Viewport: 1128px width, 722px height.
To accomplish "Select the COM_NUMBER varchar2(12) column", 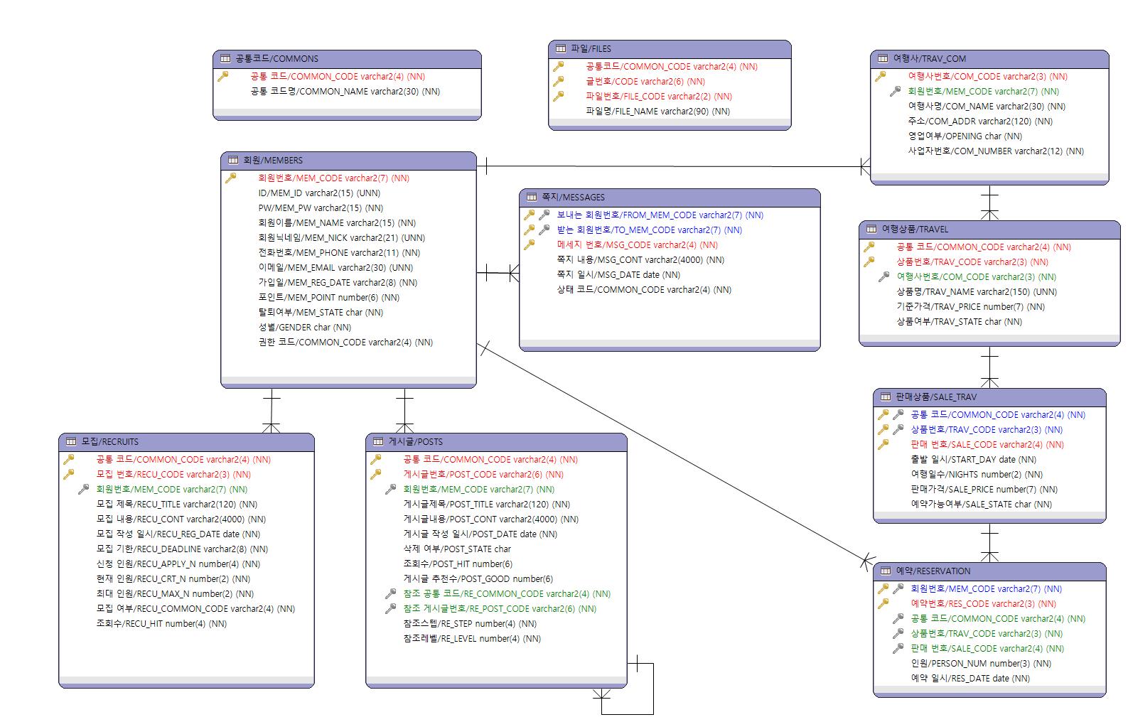I will click(x=996, y=151).
